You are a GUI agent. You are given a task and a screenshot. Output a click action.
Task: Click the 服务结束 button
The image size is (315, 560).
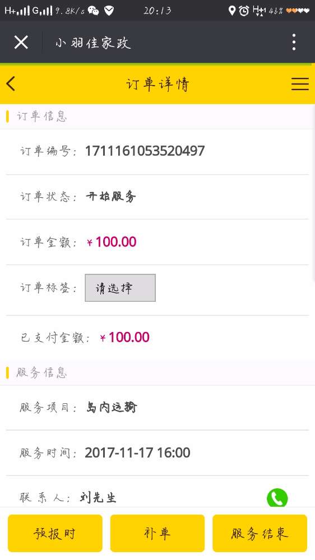coord(260,533)
